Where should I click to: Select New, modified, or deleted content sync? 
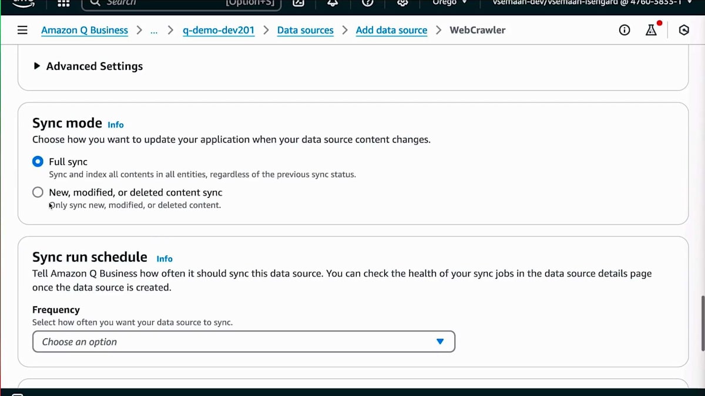38,192
